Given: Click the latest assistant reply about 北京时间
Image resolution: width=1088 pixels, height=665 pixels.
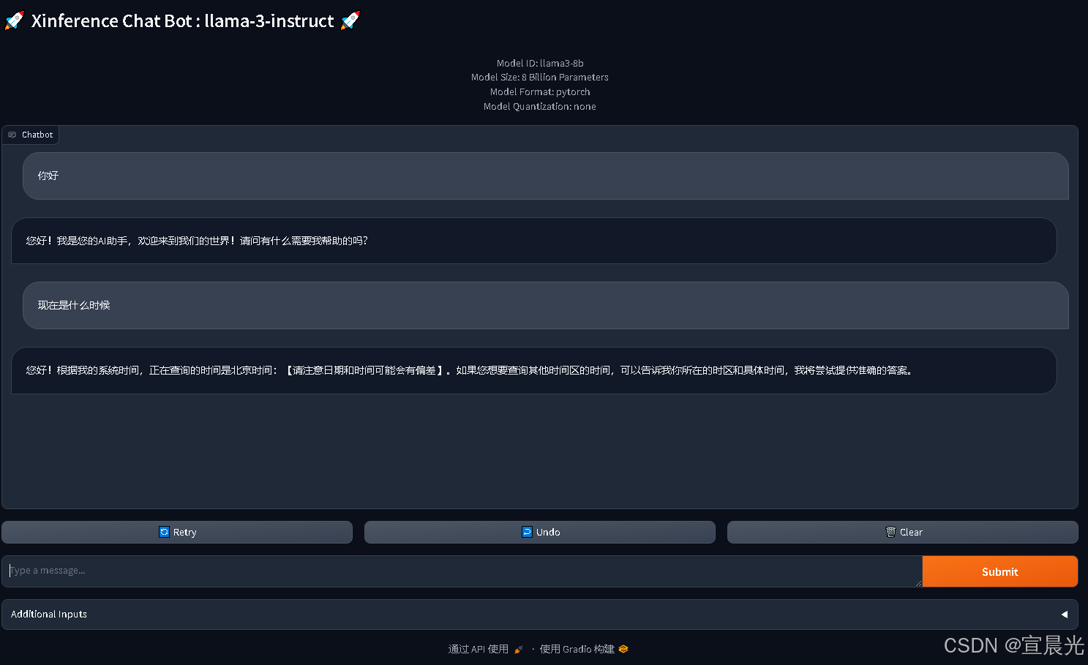Looking at the screenshot, I should point(533,370).
